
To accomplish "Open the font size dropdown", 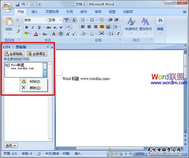I will point(60,20).
